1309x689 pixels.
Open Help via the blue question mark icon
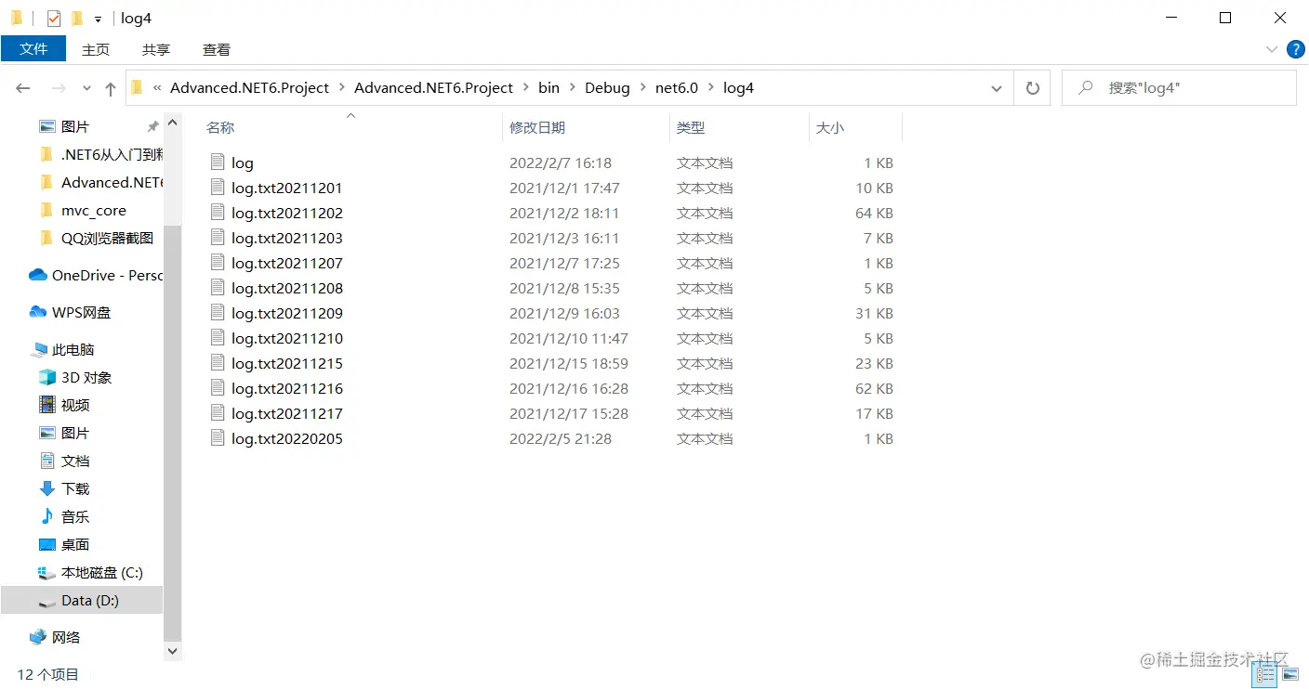[x=1295, y=49]
